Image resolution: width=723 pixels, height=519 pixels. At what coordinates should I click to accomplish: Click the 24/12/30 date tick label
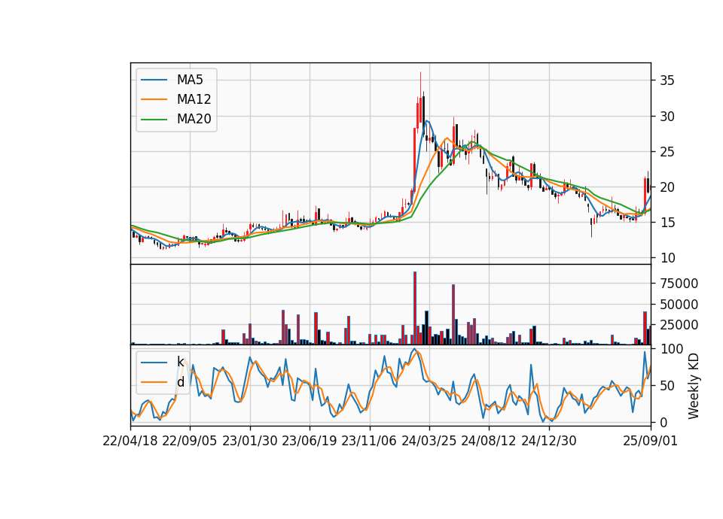[x=549, y=441]
